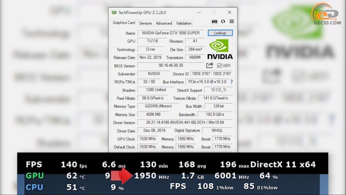
Task: Click the Revision field showing A1
Action: 195,41
